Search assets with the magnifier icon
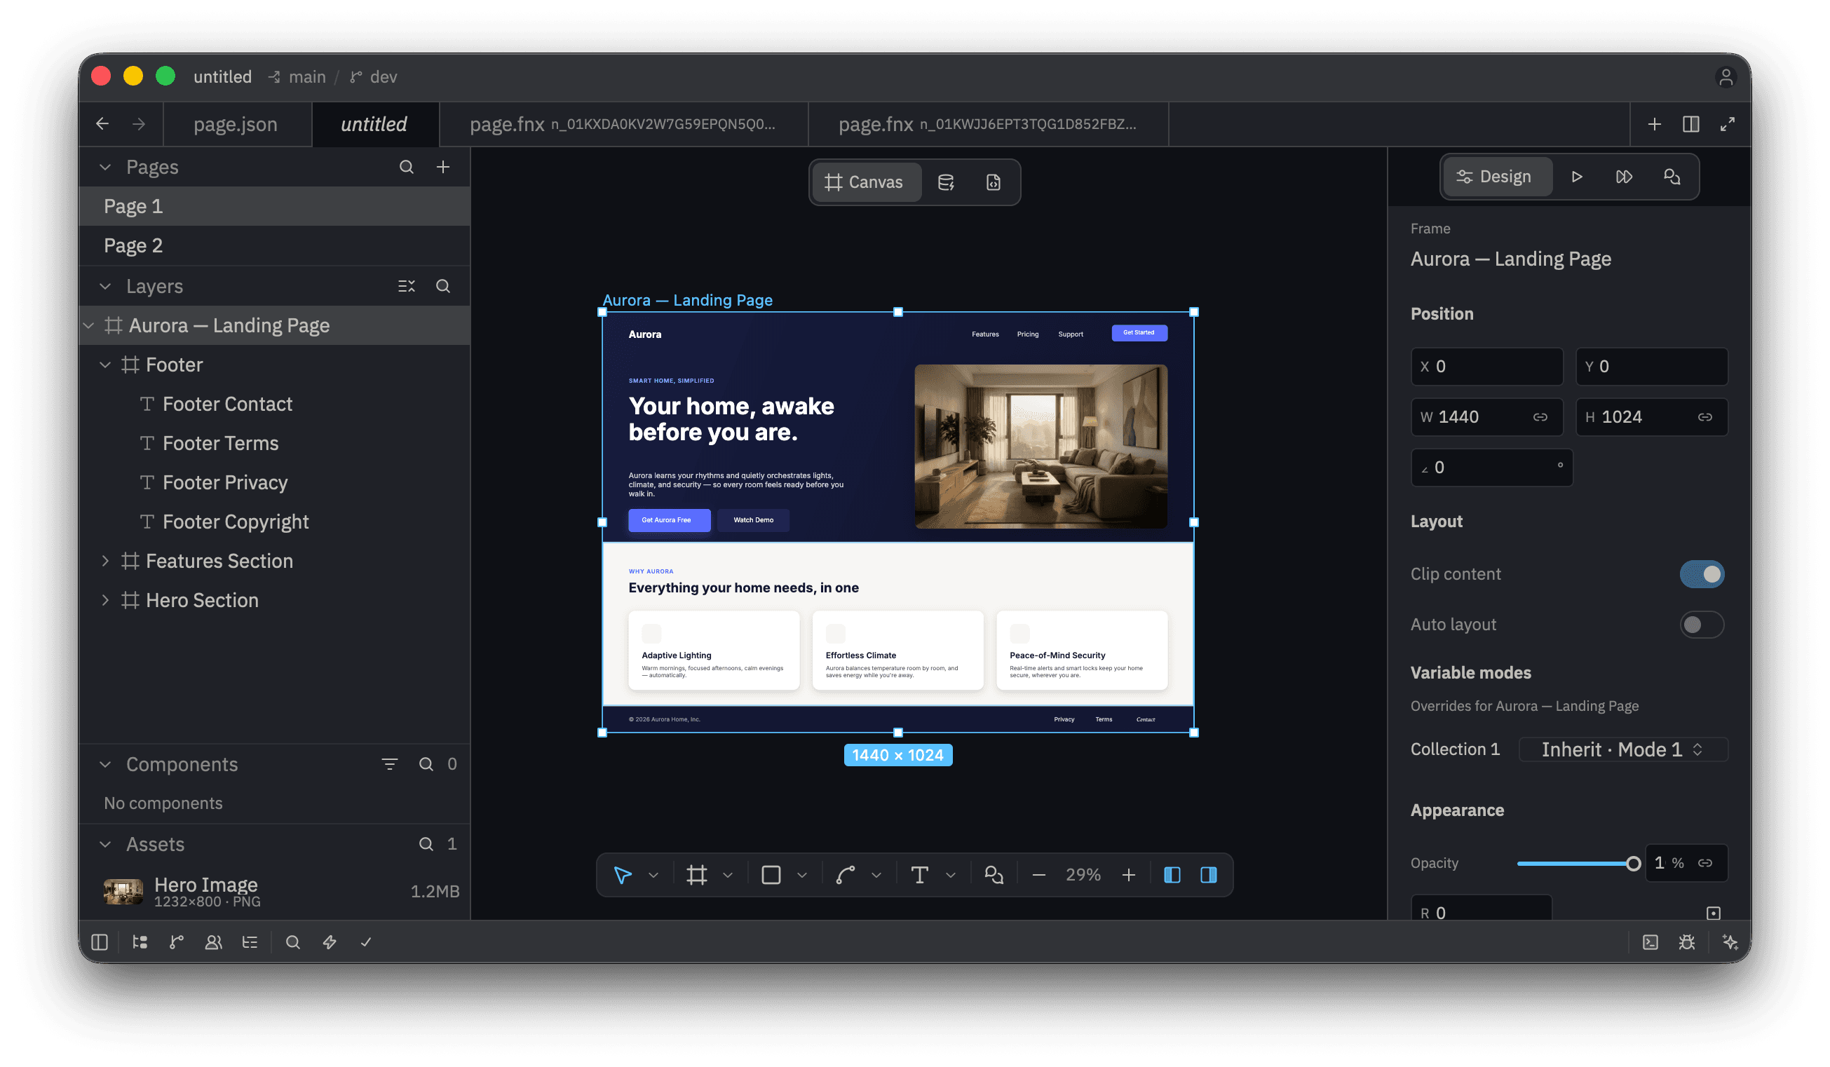The height and width of the screenshot is (1067, 1830). point(426,843)
